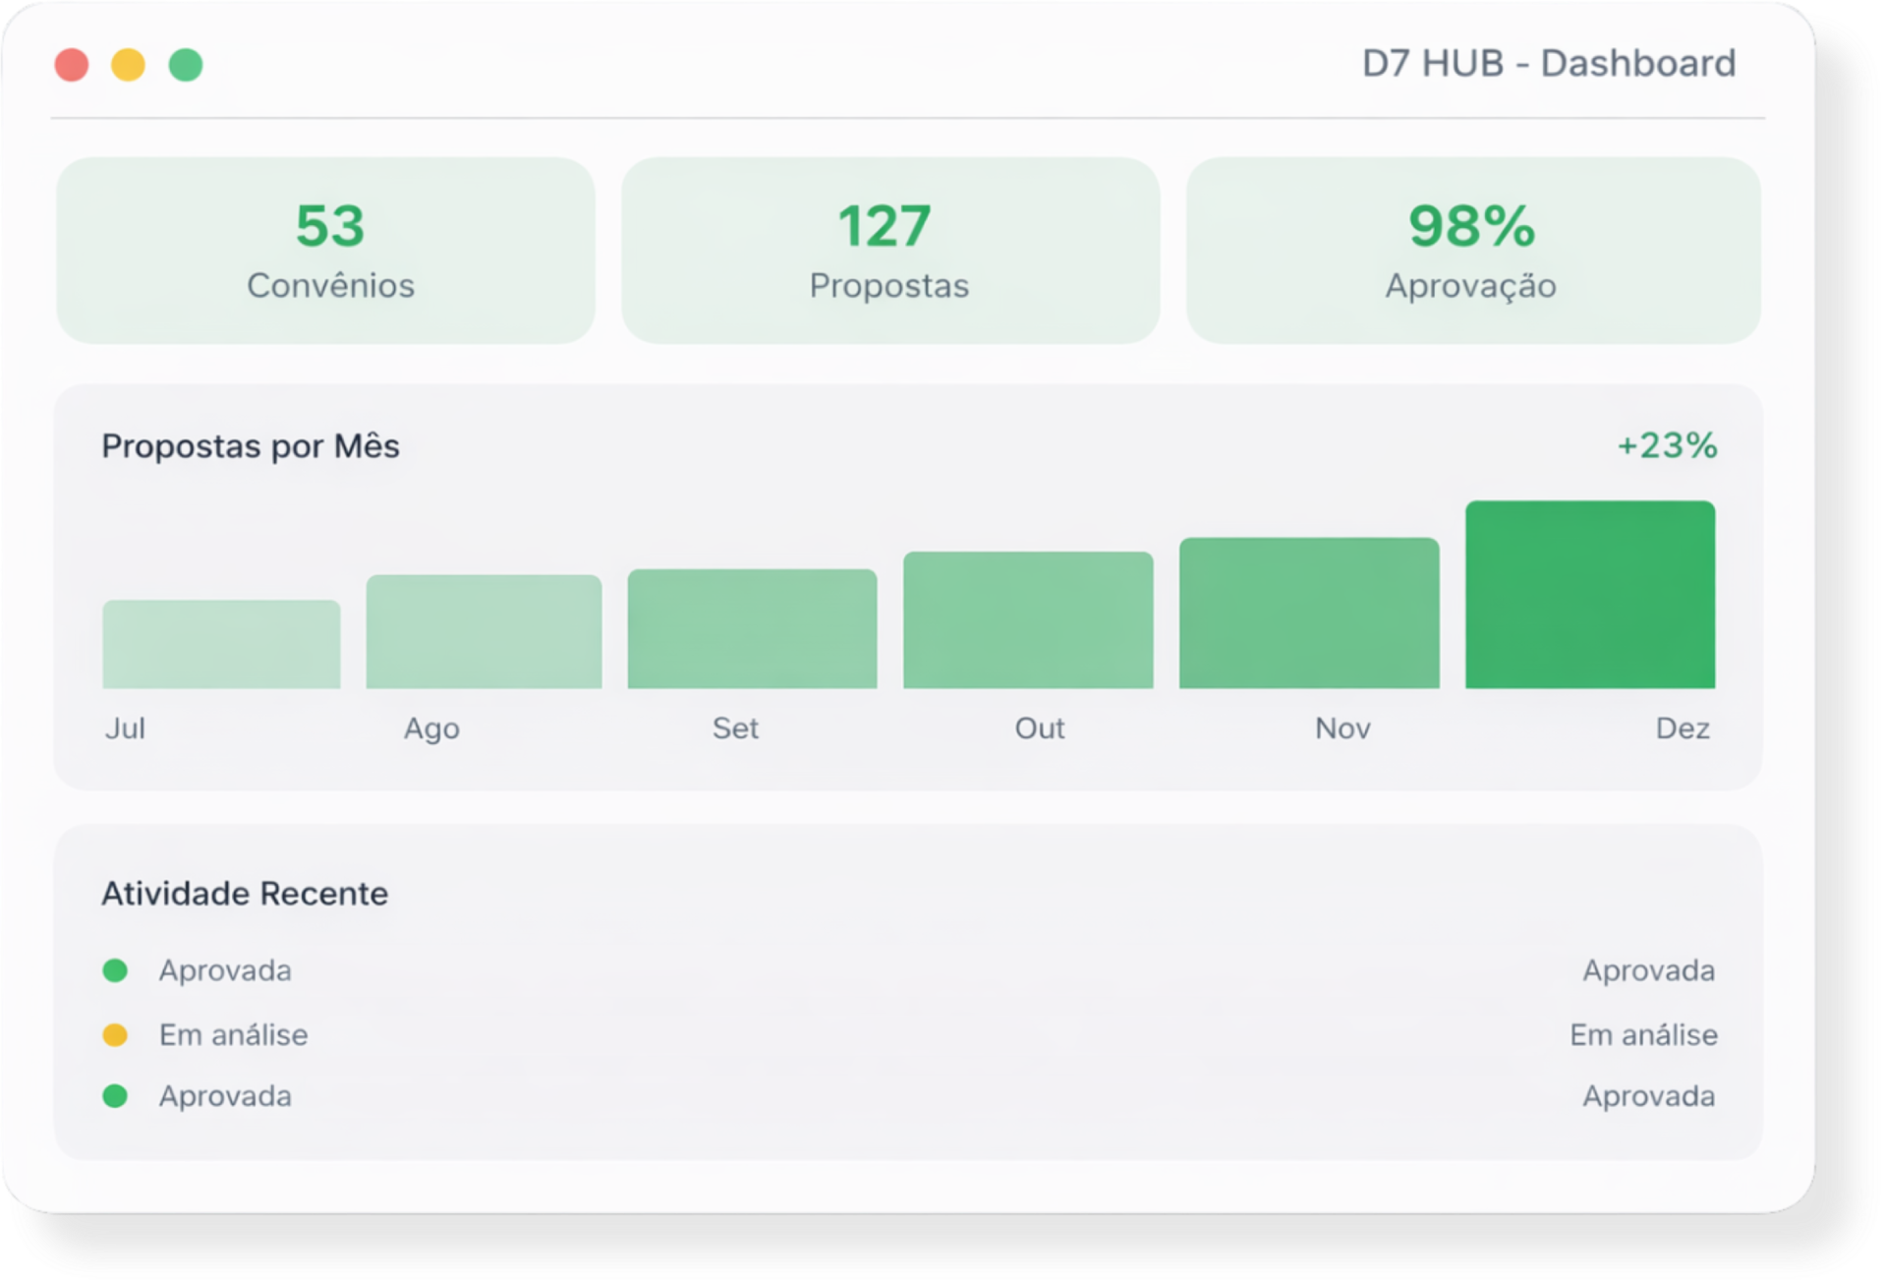This screenshot has height=1287, width=1887.
Task: Click the yellow minimize window dot
Action: pyautogui.click(x=128, y=65)
